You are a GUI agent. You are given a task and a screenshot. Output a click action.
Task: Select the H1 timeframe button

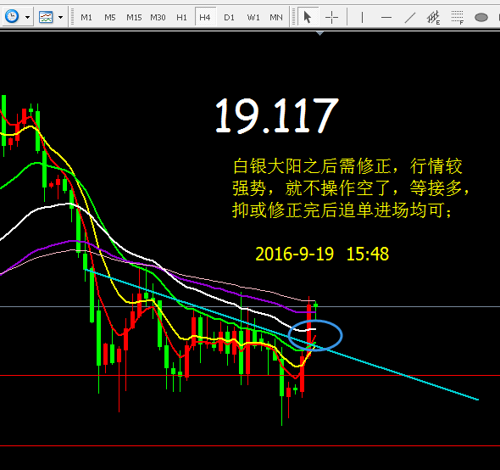pos(181,17)
